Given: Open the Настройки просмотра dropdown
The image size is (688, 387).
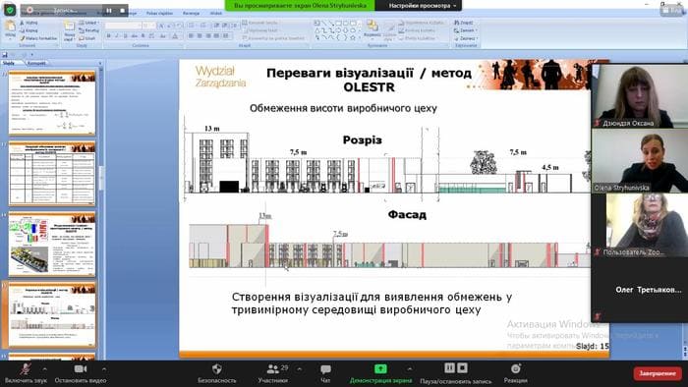Looking at the screenshot, I should click(x=420, y=6).
